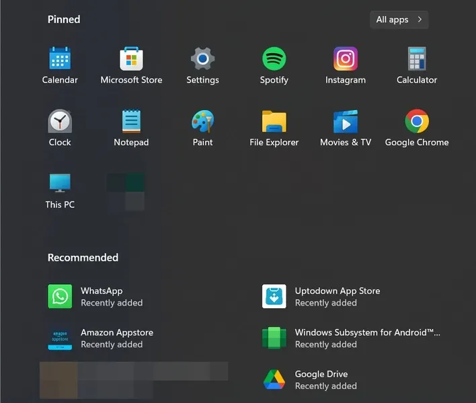Viewport: 476px width, 403px height.
Task: Click Recently added under Uptodown App Store
Action: click(x=325, y=303)
